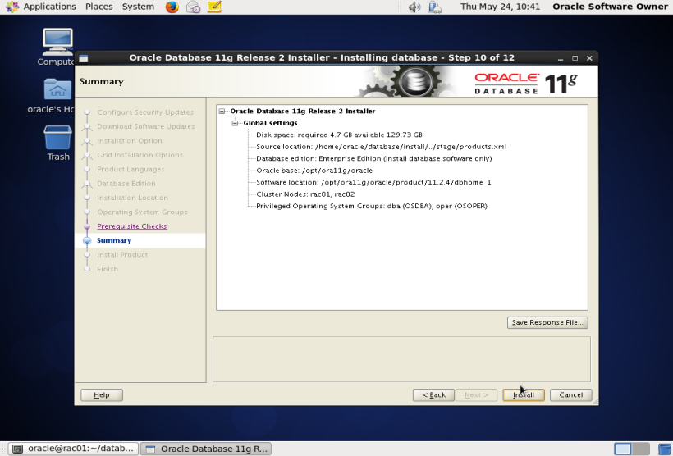Collapse Oracle Database 11g Release 2 Installer node
673x456 pixels.
click(222, 111)
